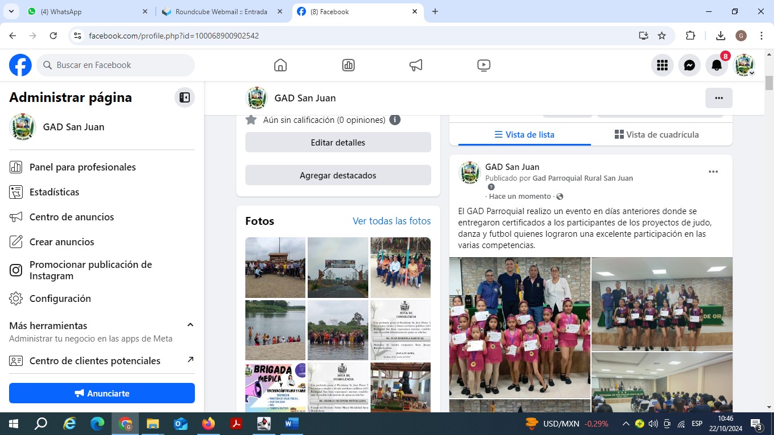This screenshot has height=435, width=774.
Task: Switch to Vista de cuadrícula tab
Action: click(656, 135)
